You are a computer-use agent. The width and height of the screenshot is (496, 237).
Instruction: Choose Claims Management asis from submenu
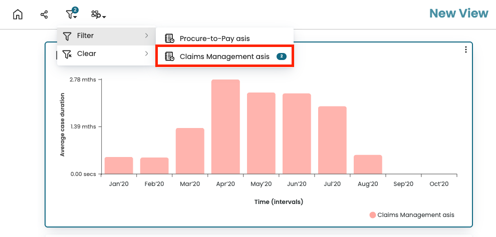click(x=224, y=56)
